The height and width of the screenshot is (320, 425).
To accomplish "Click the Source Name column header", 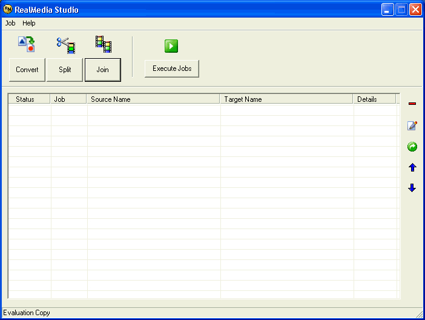I will [153, 99].
